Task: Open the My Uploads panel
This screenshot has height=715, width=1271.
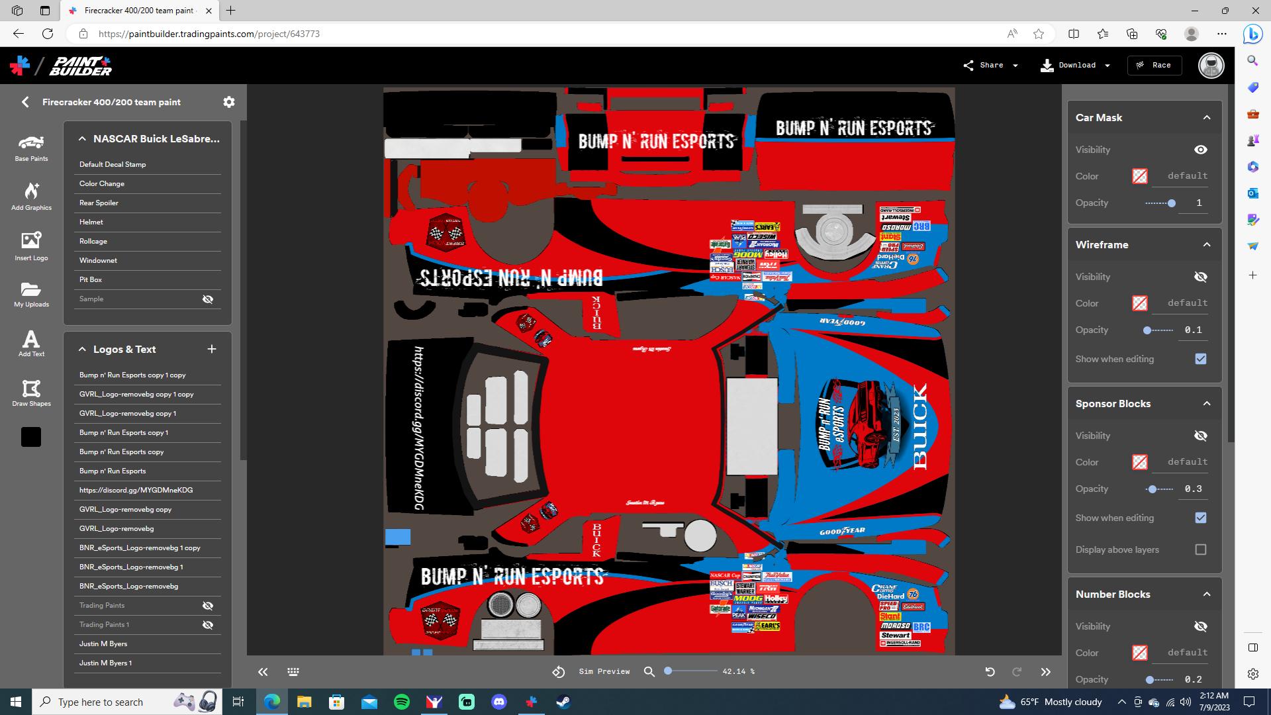Action: point(31,293)
